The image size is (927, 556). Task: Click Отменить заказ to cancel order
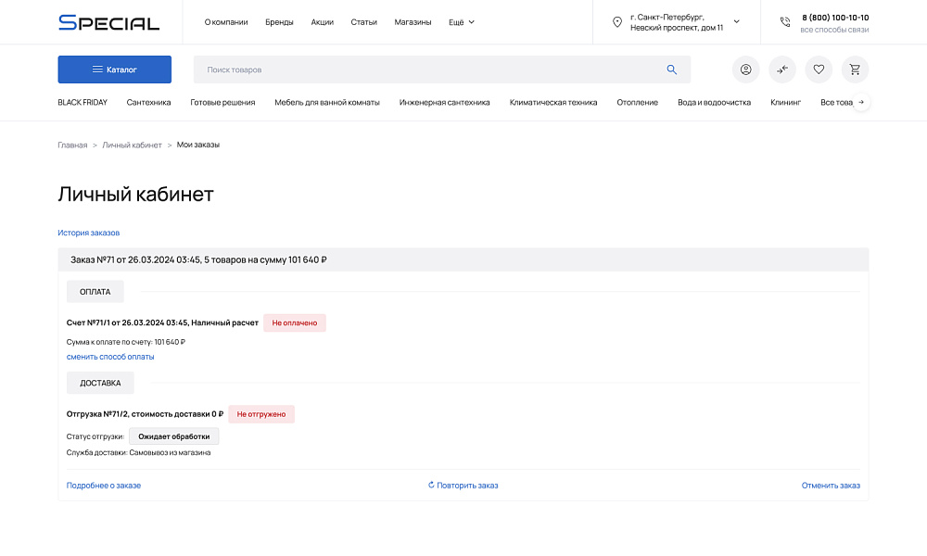(x=831, y=485)
